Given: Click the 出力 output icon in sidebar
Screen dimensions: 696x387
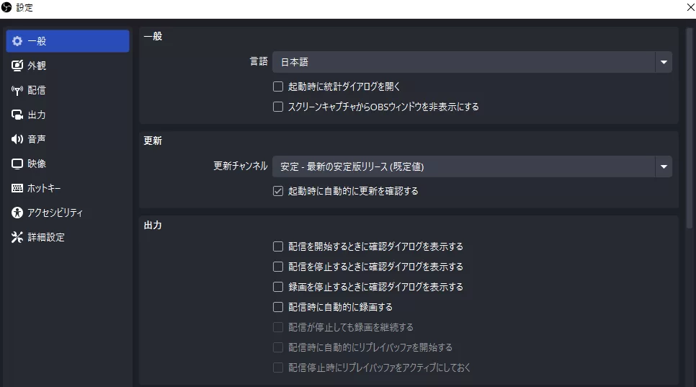Looking at the screenshot, I should point(17,115).
